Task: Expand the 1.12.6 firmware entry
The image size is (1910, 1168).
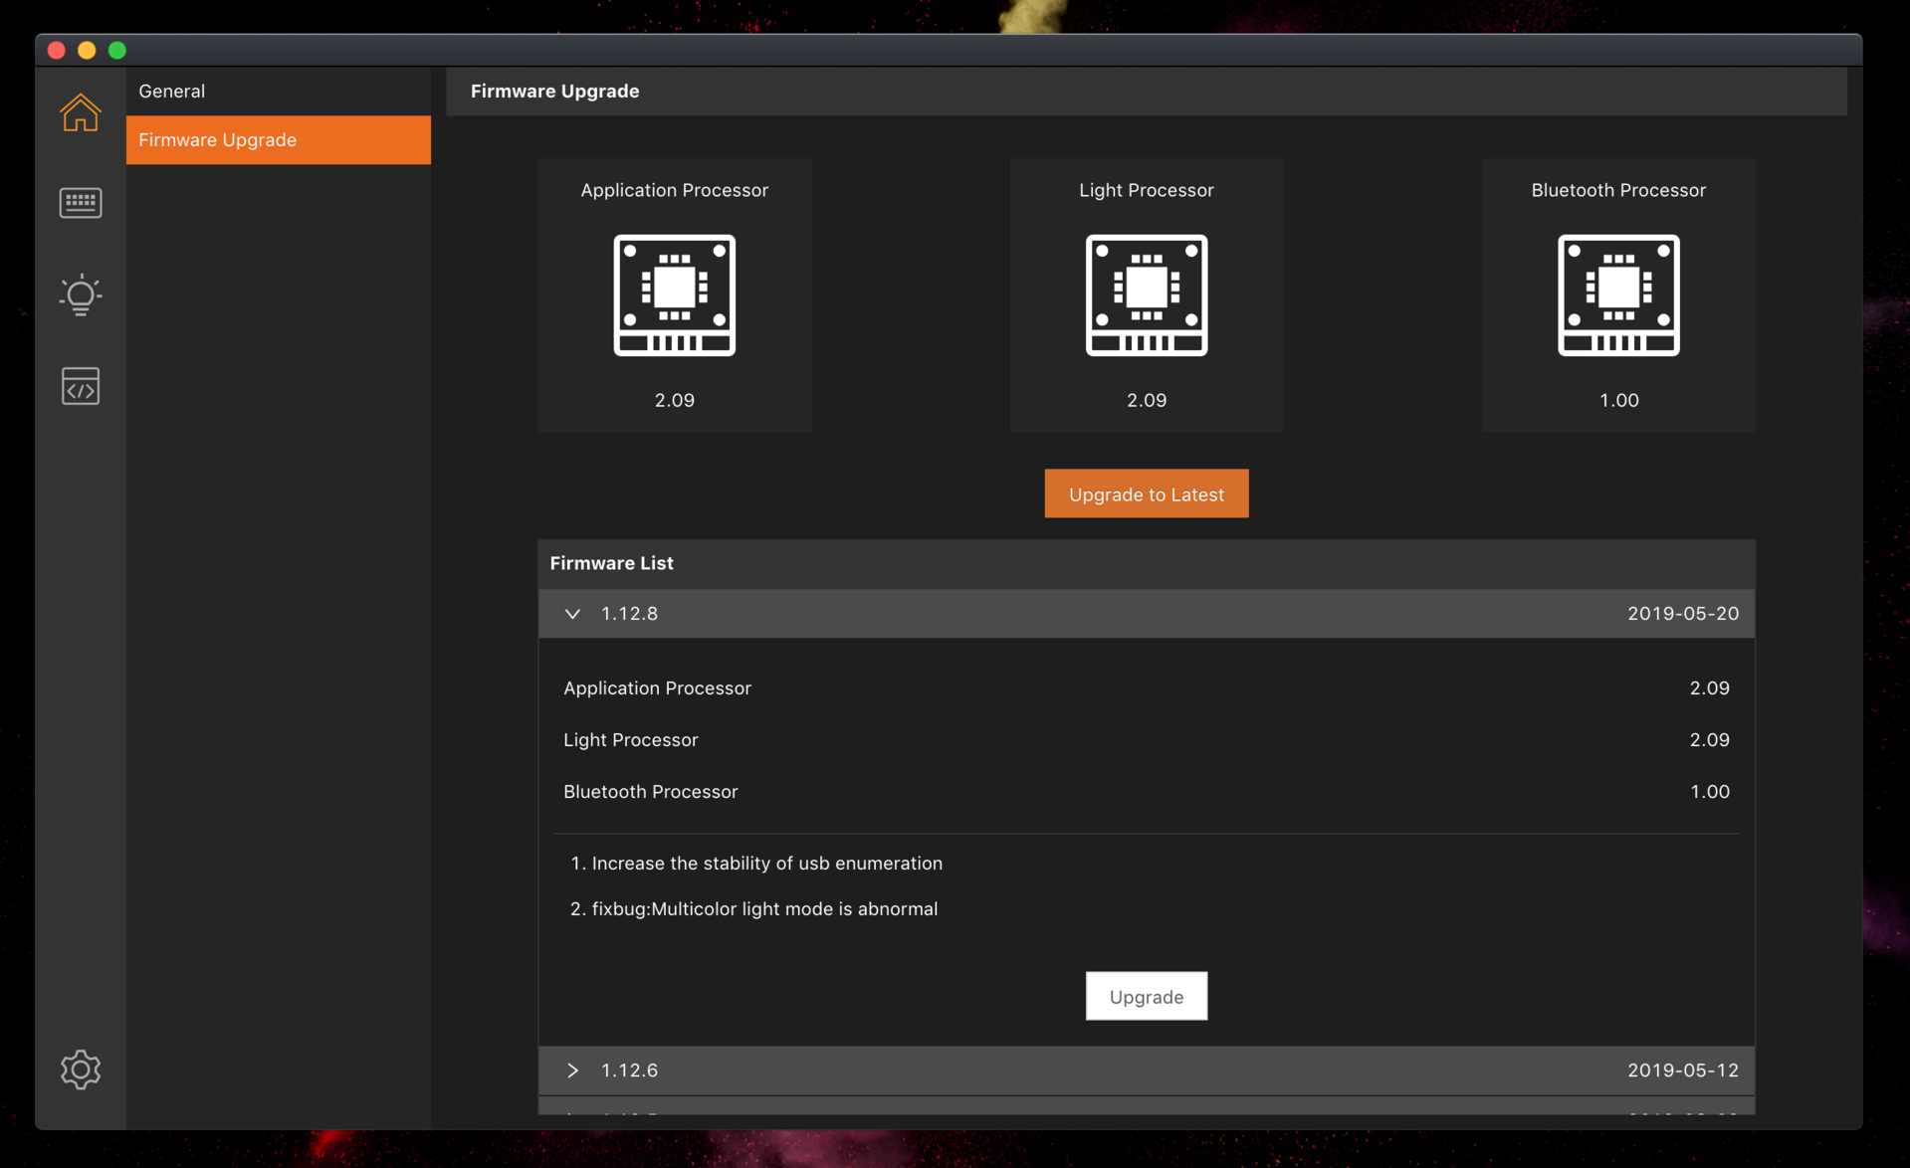Action: [572, 1071]
